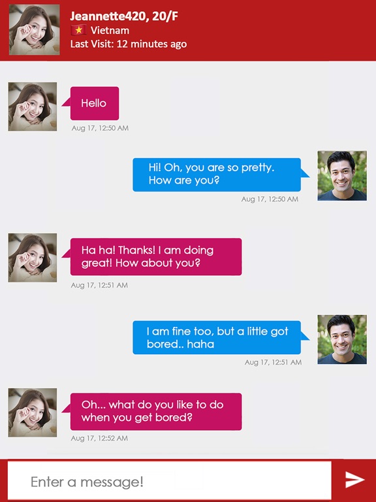Open Jeannette420's header profile picture

tap(34, 29)
